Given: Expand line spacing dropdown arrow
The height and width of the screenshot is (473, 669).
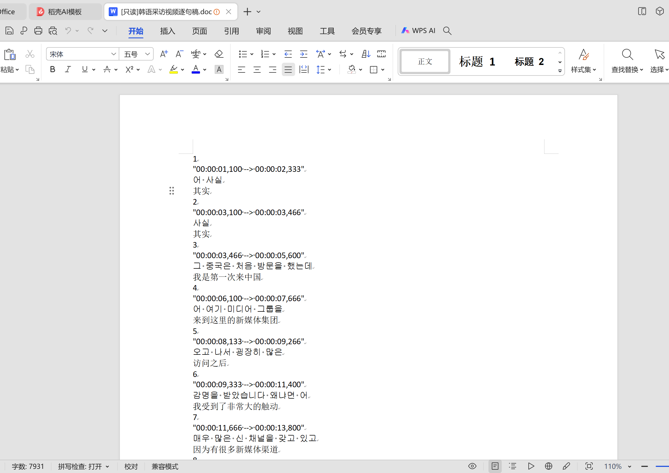Looking at the screenshot, I should pos(330,70).
